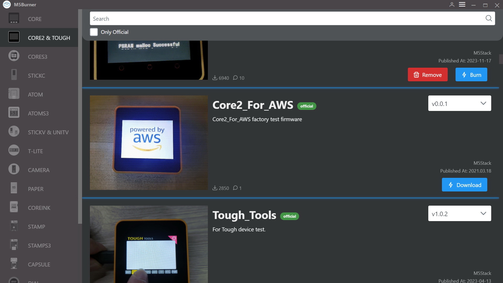This screenshot has height=283, width=503.
Task: Click 'Published At: 2023-11-17' text
Action: coord(465,61)
